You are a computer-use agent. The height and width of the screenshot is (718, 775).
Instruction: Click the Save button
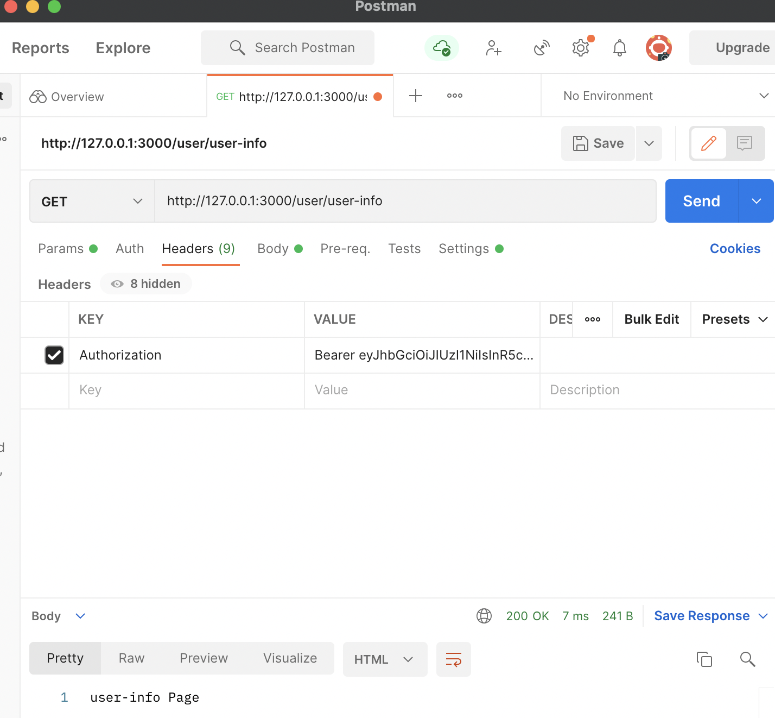[x=598, y=143]
